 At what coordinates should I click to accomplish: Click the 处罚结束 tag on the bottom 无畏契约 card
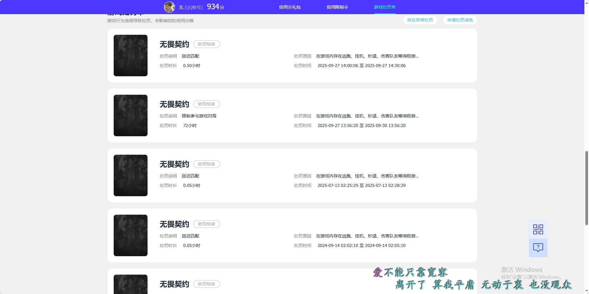[x=206, y=284]
